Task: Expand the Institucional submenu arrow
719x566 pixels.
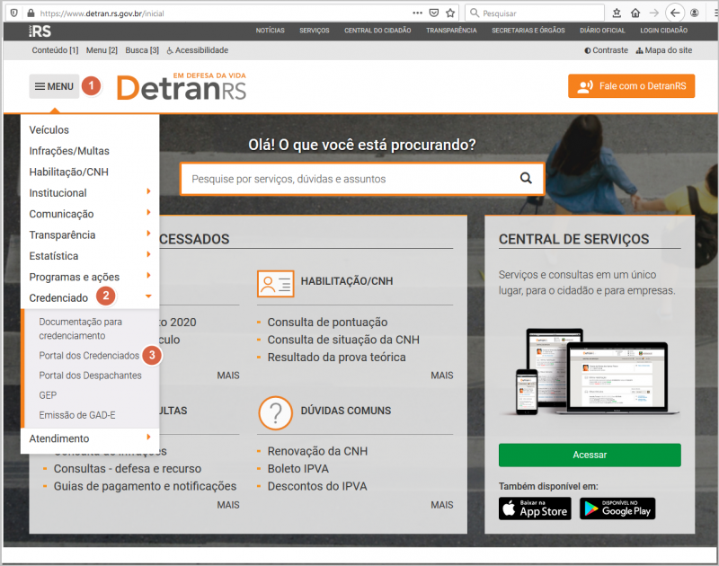Action: click(x=148, y=191)
